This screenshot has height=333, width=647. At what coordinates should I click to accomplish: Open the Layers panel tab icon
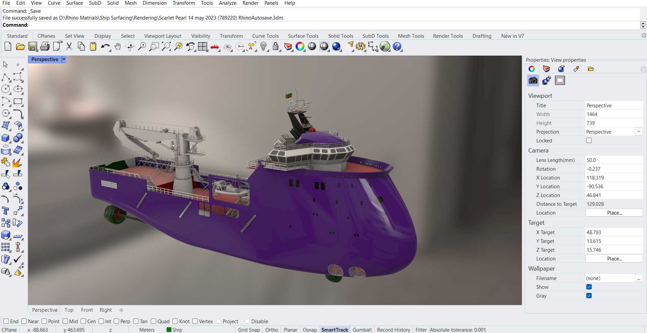[x=546, y=69]
